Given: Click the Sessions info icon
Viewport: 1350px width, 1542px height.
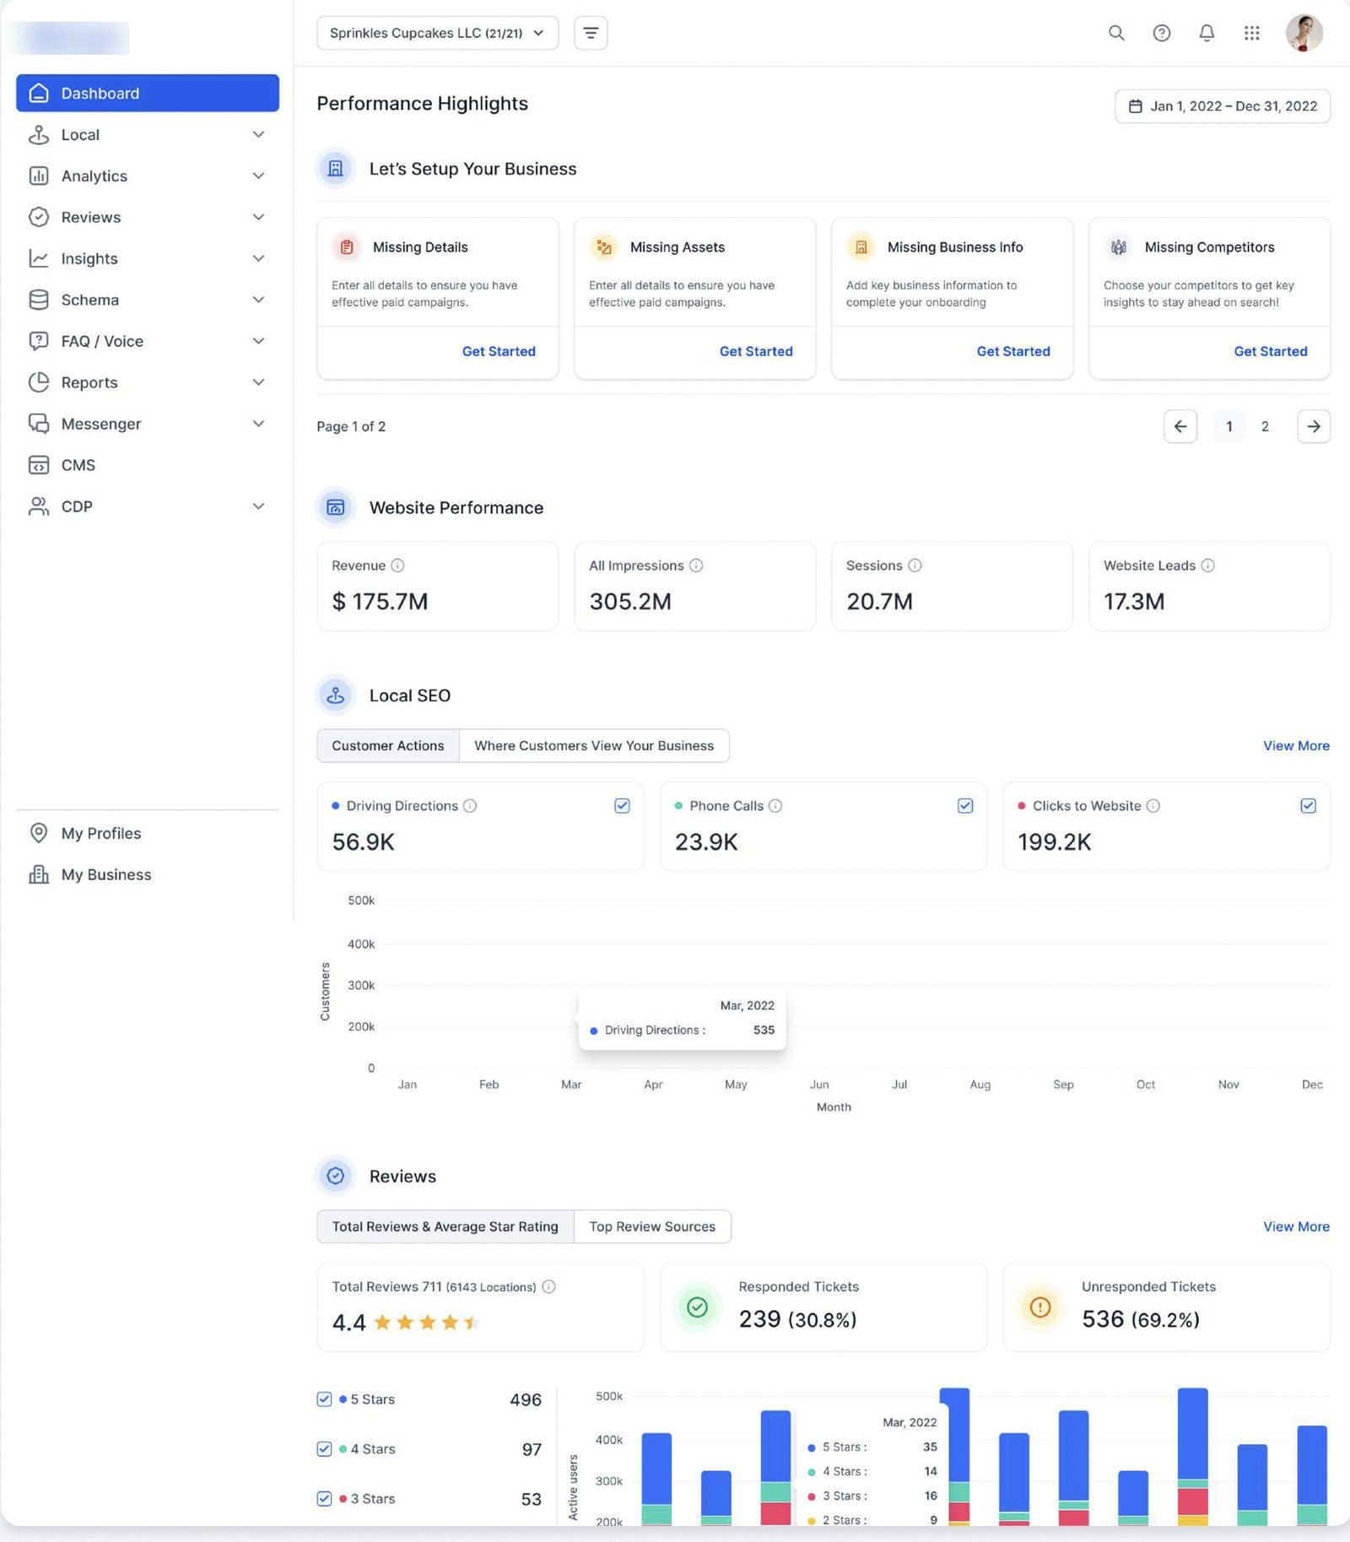Looking at the screenshot, I should 915,565.
